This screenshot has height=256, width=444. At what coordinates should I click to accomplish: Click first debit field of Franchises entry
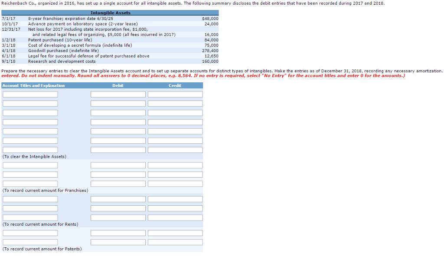(118, 165)
